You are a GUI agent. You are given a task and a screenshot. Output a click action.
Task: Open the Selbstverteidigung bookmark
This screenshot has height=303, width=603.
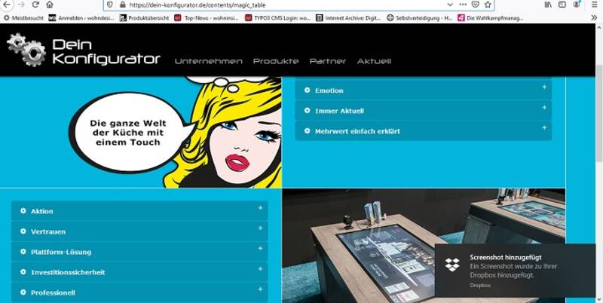pyautogui.click(x=420, y=17)
